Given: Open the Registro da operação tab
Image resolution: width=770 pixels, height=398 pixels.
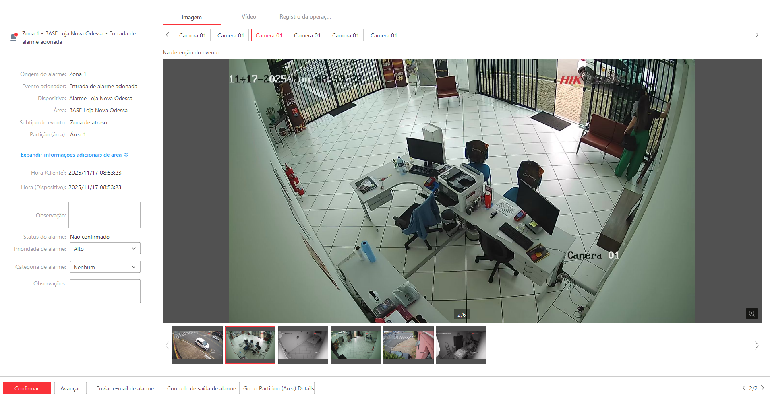Looking at the screenshot, I should coord(305,17).
